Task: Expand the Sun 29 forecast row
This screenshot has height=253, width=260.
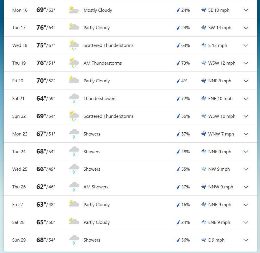Action: point(246,240)
